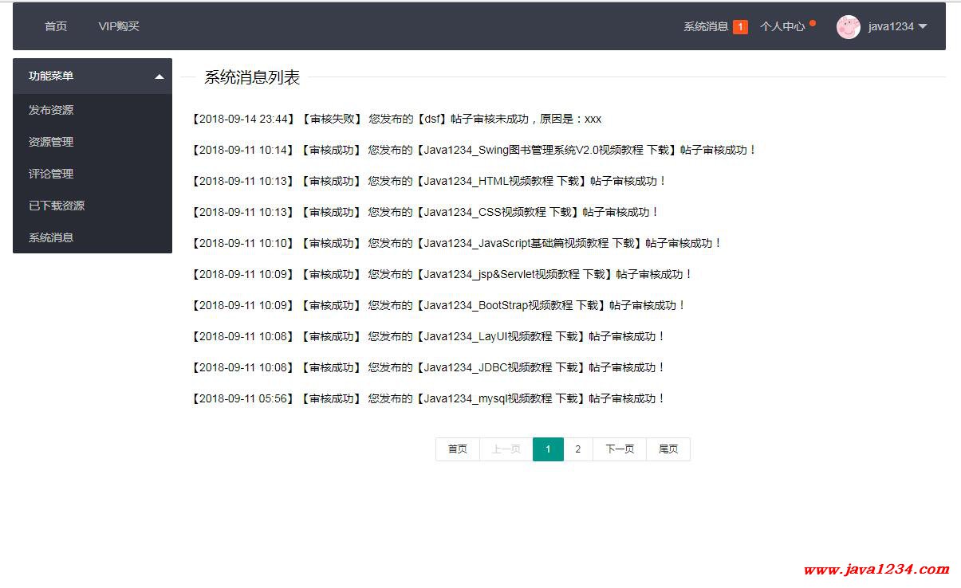Open 个人中心 menu

[782, 26]
